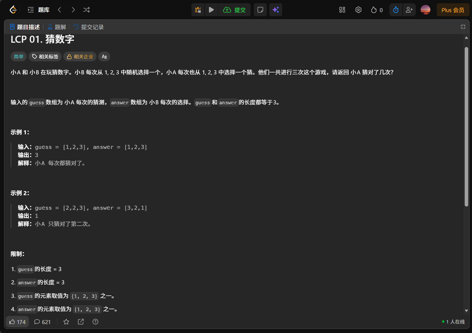Like the problem with thumbs-up 174
472x333 pixels.
click(17, 322)
